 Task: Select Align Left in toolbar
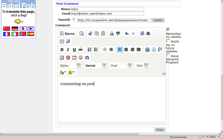pos(120,49)
